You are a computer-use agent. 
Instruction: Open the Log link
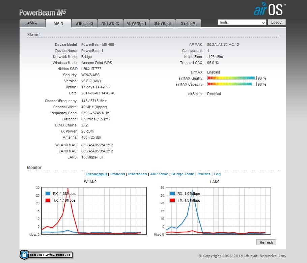pos(217,174)
